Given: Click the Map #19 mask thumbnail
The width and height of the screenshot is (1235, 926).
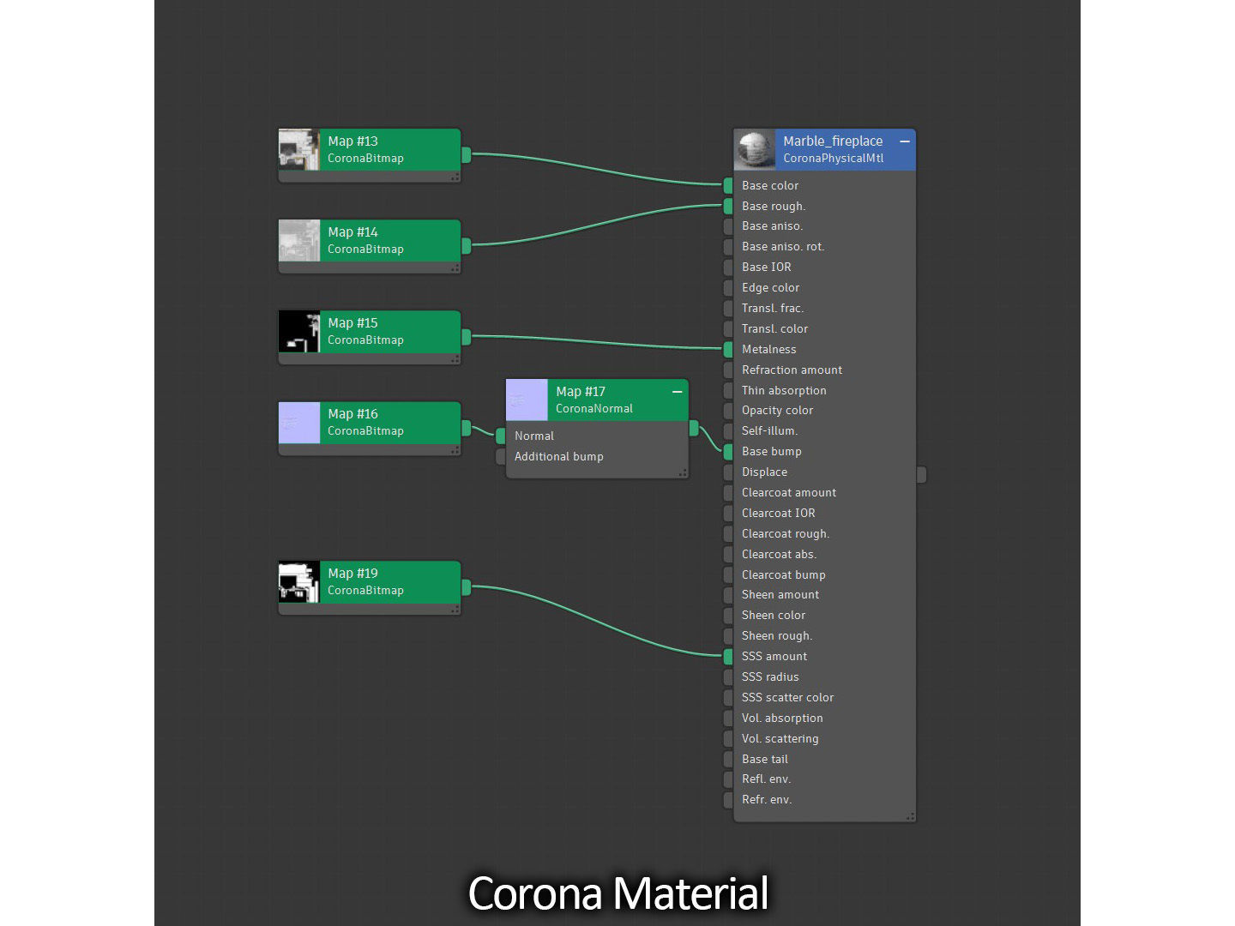Looking at the screenshot, I should click(299, 582).
